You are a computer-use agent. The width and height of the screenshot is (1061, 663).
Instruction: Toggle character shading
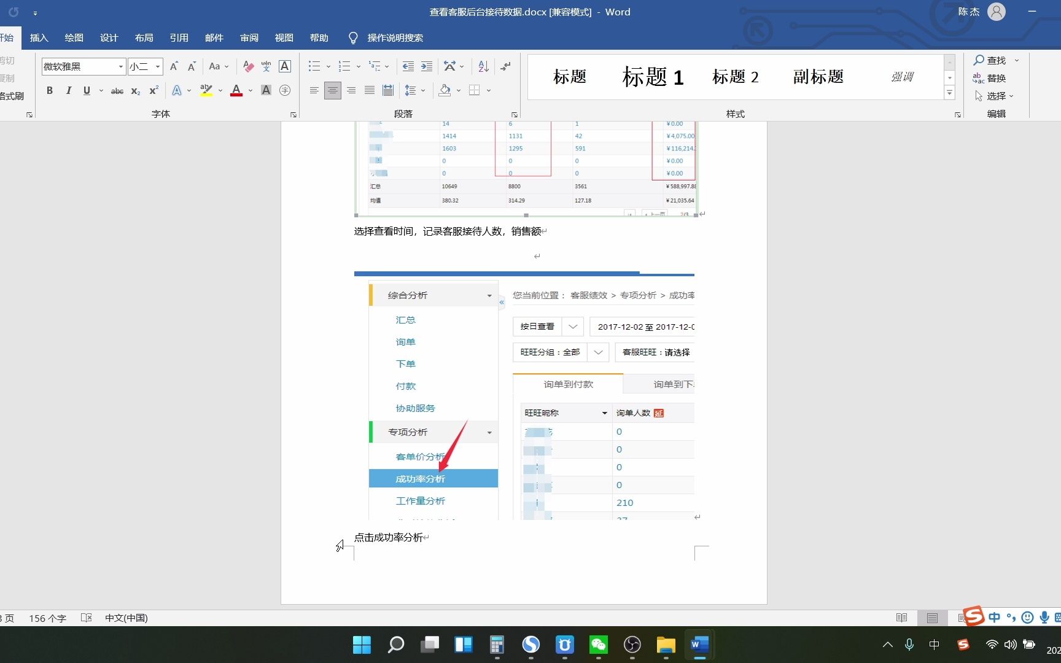coord(266,90)
